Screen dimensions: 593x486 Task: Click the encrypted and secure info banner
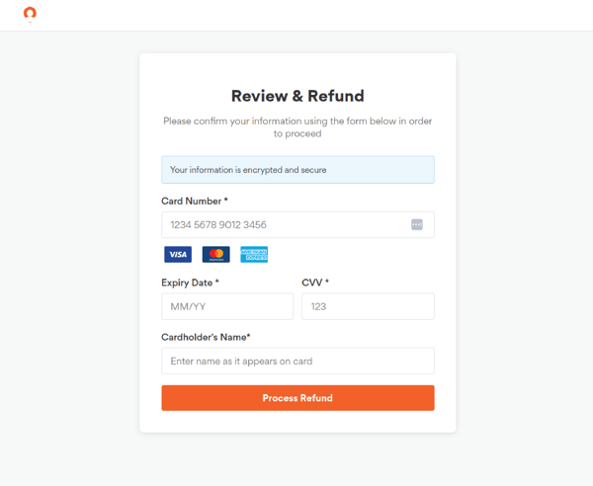pos(297,170)
